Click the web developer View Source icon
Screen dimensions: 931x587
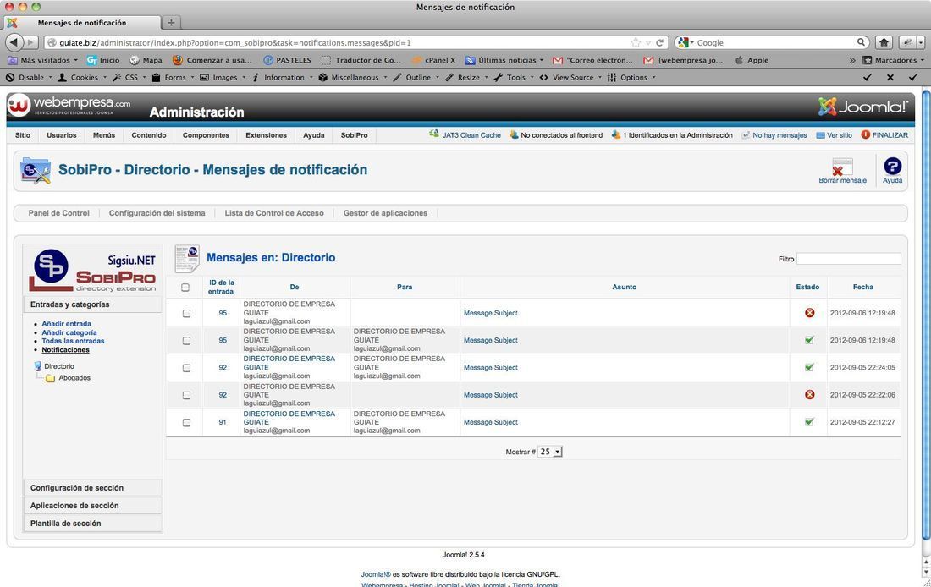pyautogui.click(x=544, y=77)
